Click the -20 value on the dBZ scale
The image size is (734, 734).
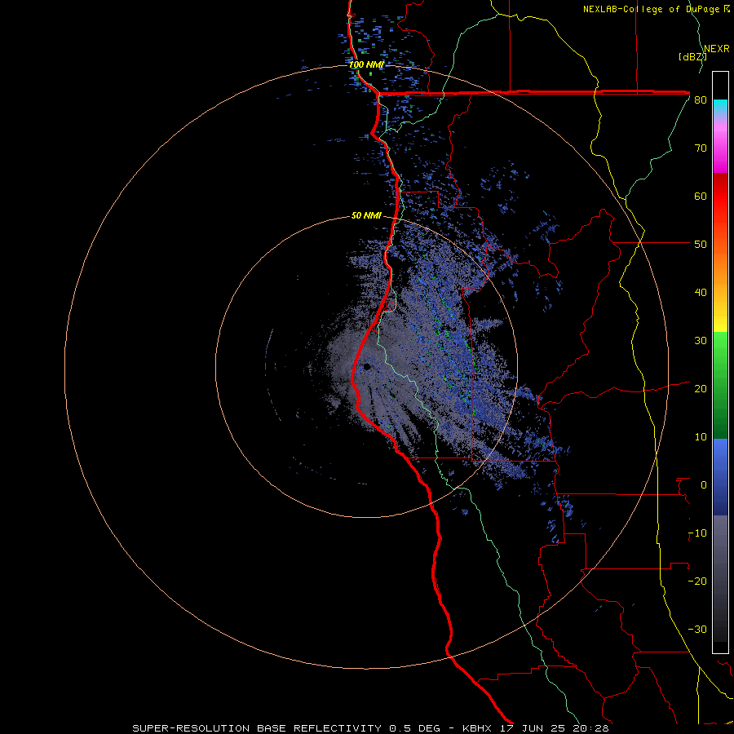697,581
